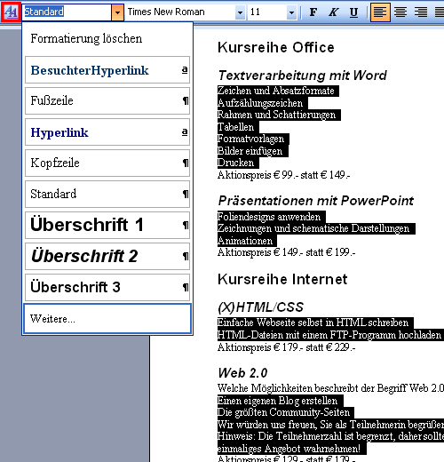
Task: Align text right
Action: click(421, 12)
